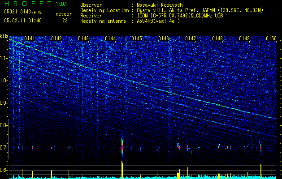The image size is (282, 179).
Task: Click the Receiving Location line text
Action: (x=200, y=10)
